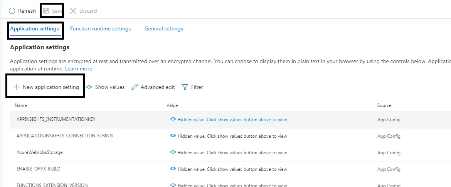Click the plus icon for new setting
This screenshot has height=187, width=451.
click(x=17, y=87)
